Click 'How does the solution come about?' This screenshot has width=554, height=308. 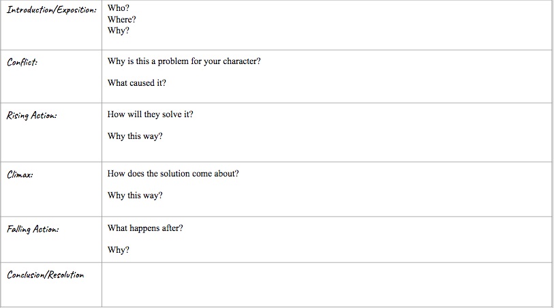[173, 174]
